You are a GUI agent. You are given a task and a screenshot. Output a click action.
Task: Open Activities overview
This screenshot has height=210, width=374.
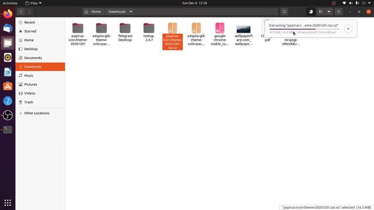[10, 3]
